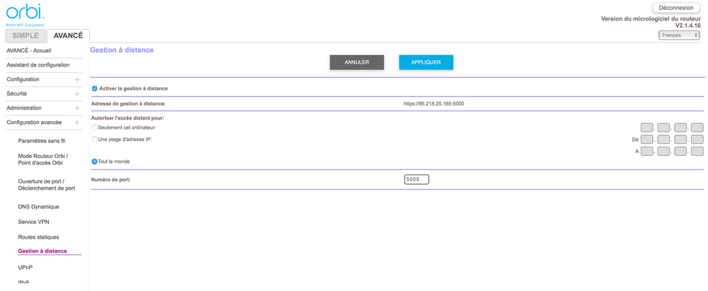Click the Administration menu label
The width and height of the screenshot is (708, 291).
pos(24,108)
